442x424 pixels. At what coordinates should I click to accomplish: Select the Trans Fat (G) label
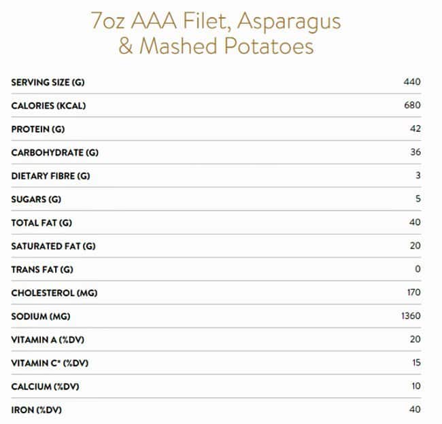42,270
